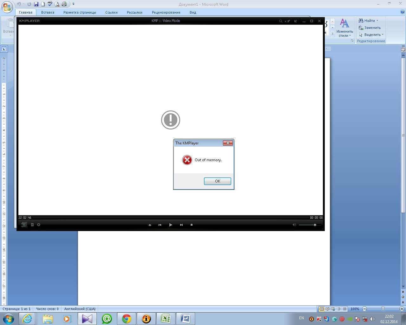Click KMPlayer compact mode arrow icon

pos(296,21)
